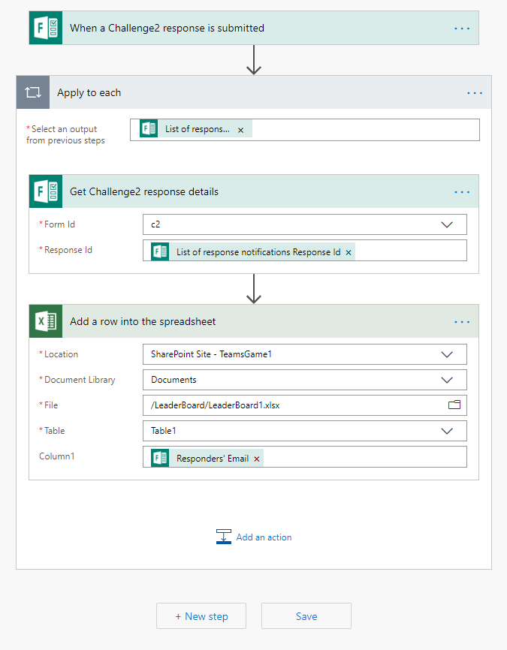507x650 pixels.
Task: Expand the Table dropdown
Action: (x=447, y=431)
